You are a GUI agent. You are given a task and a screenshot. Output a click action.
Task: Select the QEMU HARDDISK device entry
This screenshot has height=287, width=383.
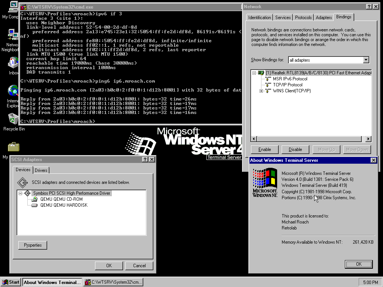(59, 205)
